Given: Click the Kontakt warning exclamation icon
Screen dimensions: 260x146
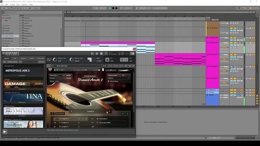Looking at the screenshot, I should (127, 54).
